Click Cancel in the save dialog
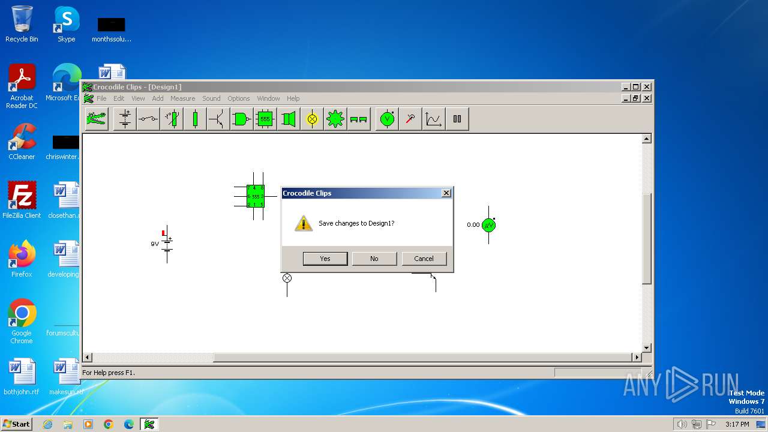Viewport: 768px width, 432px height. (x=424, y=259)
